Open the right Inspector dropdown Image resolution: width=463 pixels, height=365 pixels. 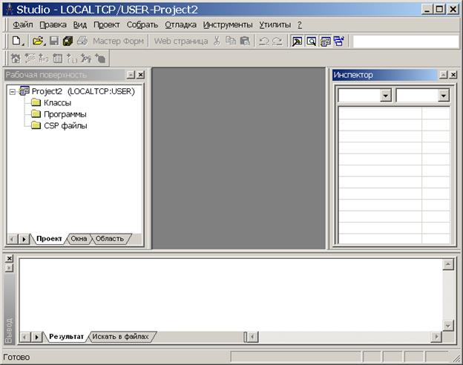[x=443, y=96]
